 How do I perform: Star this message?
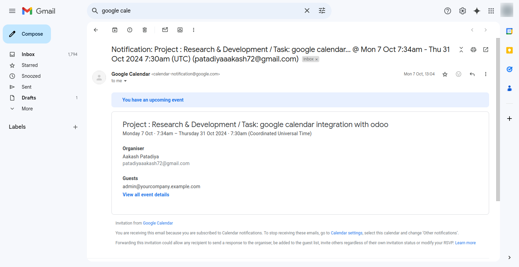pyautogui.click(x=445, y=74)
